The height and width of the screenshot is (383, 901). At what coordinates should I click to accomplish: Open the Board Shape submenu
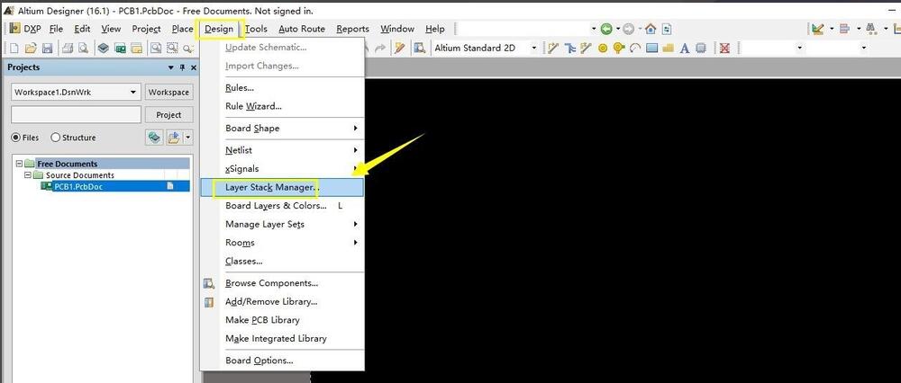click(x=281, y=129)
